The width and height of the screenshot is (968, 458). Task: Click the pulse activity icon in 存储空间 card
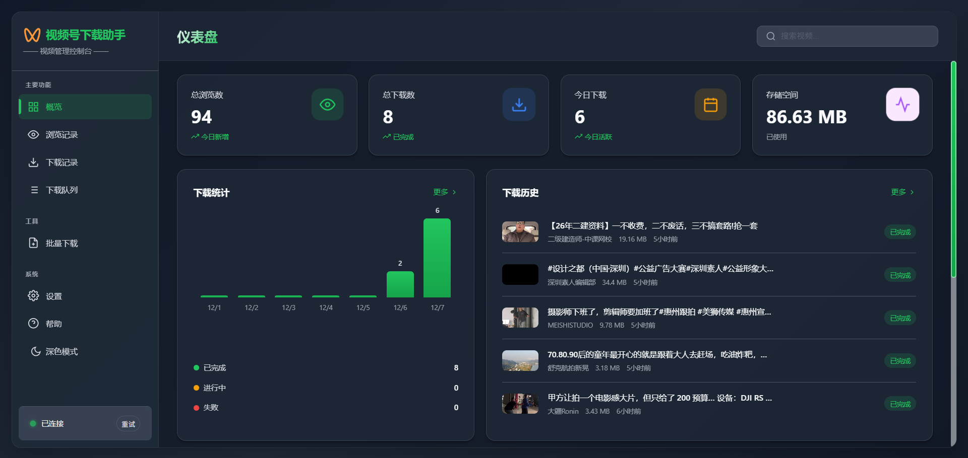pos(902,105)
